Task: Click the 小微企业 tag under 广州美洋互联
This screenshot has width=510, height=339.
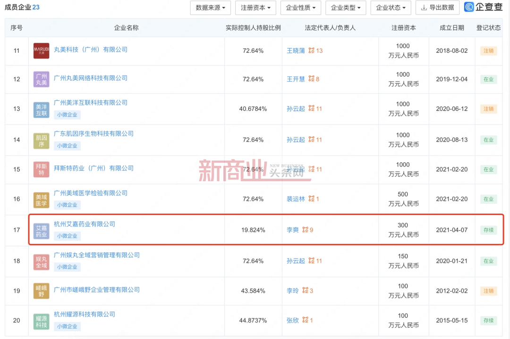Action: click(68, 115)
